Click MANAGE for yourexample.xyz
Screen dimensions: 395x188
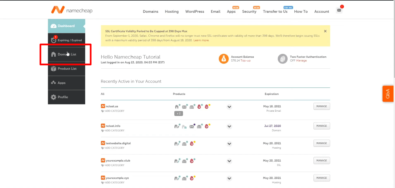click(x=322, y=178)
